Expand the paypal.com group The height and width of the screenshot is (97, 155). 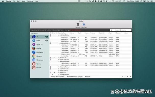(59, 60)
